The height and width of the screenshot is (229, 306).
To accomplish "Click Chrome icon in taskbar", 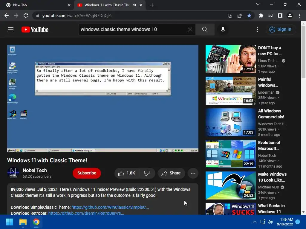I will click(36, 222).
